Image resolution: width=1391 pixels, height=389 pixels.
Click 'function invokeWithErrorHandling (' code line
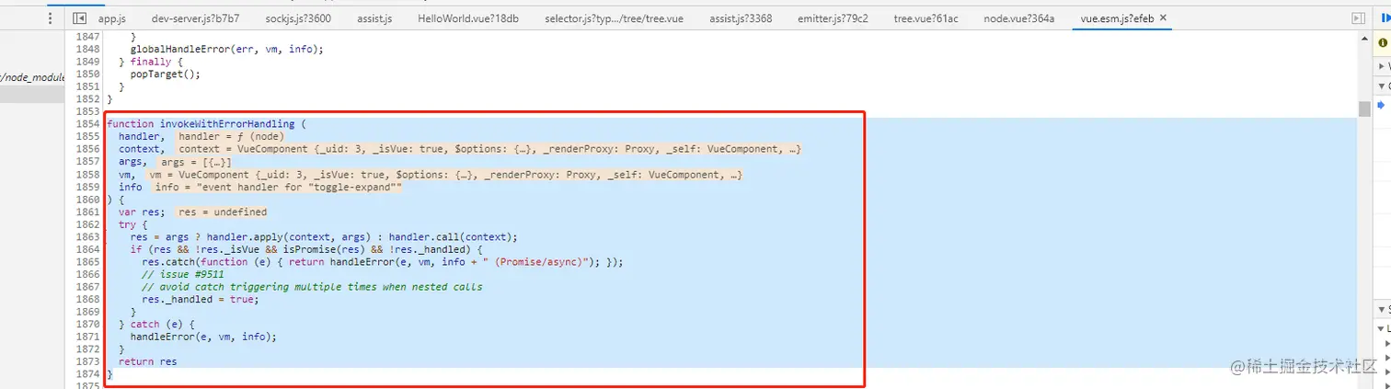coord(205,124)
